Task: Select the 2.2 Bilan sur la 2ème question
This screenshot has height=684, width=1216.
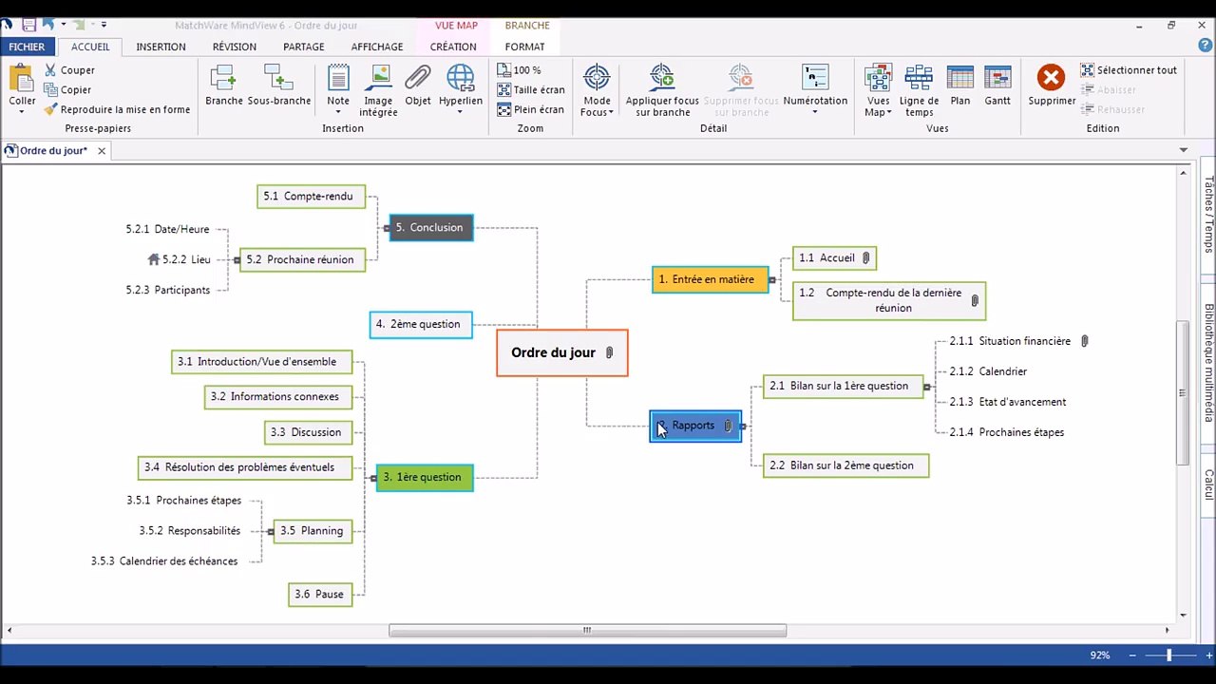Action: point(845,465)
